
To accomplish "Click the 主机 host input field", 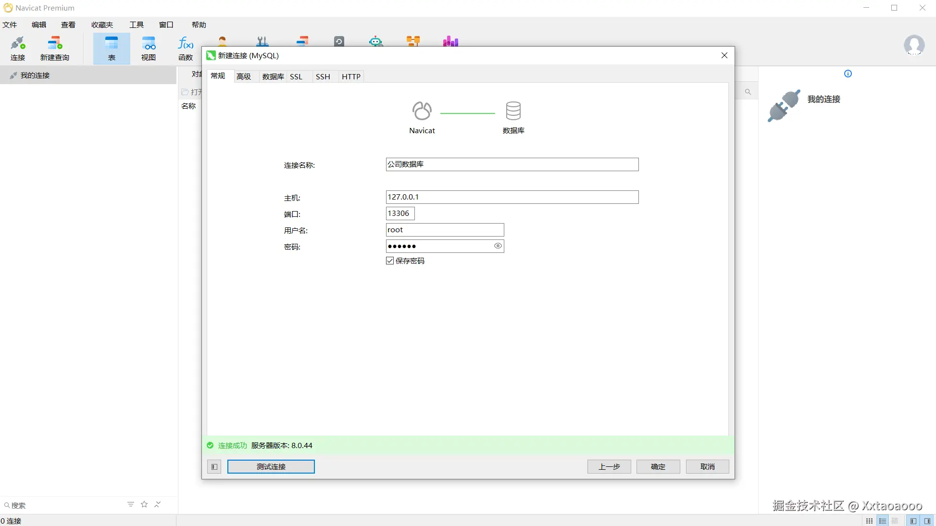I will point(512,197).
